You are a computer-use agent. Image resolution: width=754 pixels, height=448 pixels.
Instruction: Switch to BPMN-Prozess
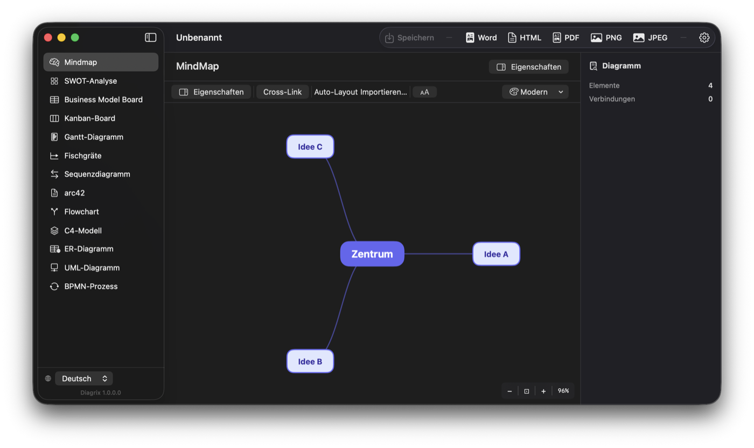pyautogui.click(x=101, y=286)
